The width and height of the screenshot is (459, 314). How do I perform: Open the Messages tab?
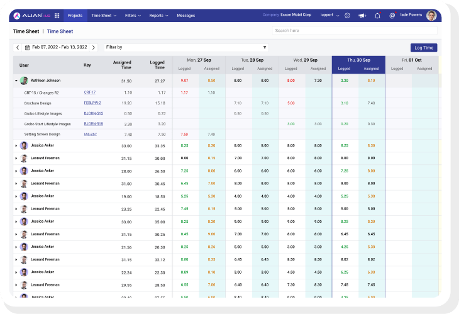186,16
